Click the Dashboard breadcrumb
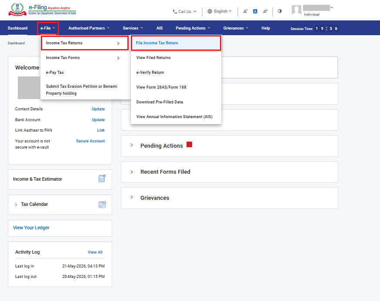The height and width of the screenshot is (301, 380). [16, 43]
